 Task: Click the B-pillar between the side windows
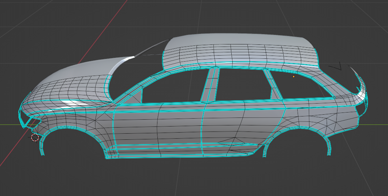[210, 85]
